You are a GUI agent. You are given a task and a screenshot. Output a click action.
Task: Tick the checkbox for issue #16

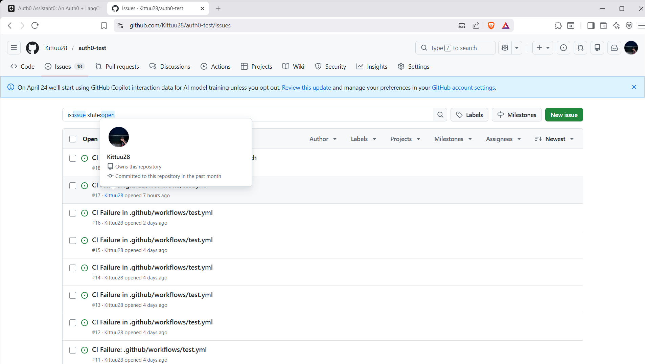(x=73, y=213)
